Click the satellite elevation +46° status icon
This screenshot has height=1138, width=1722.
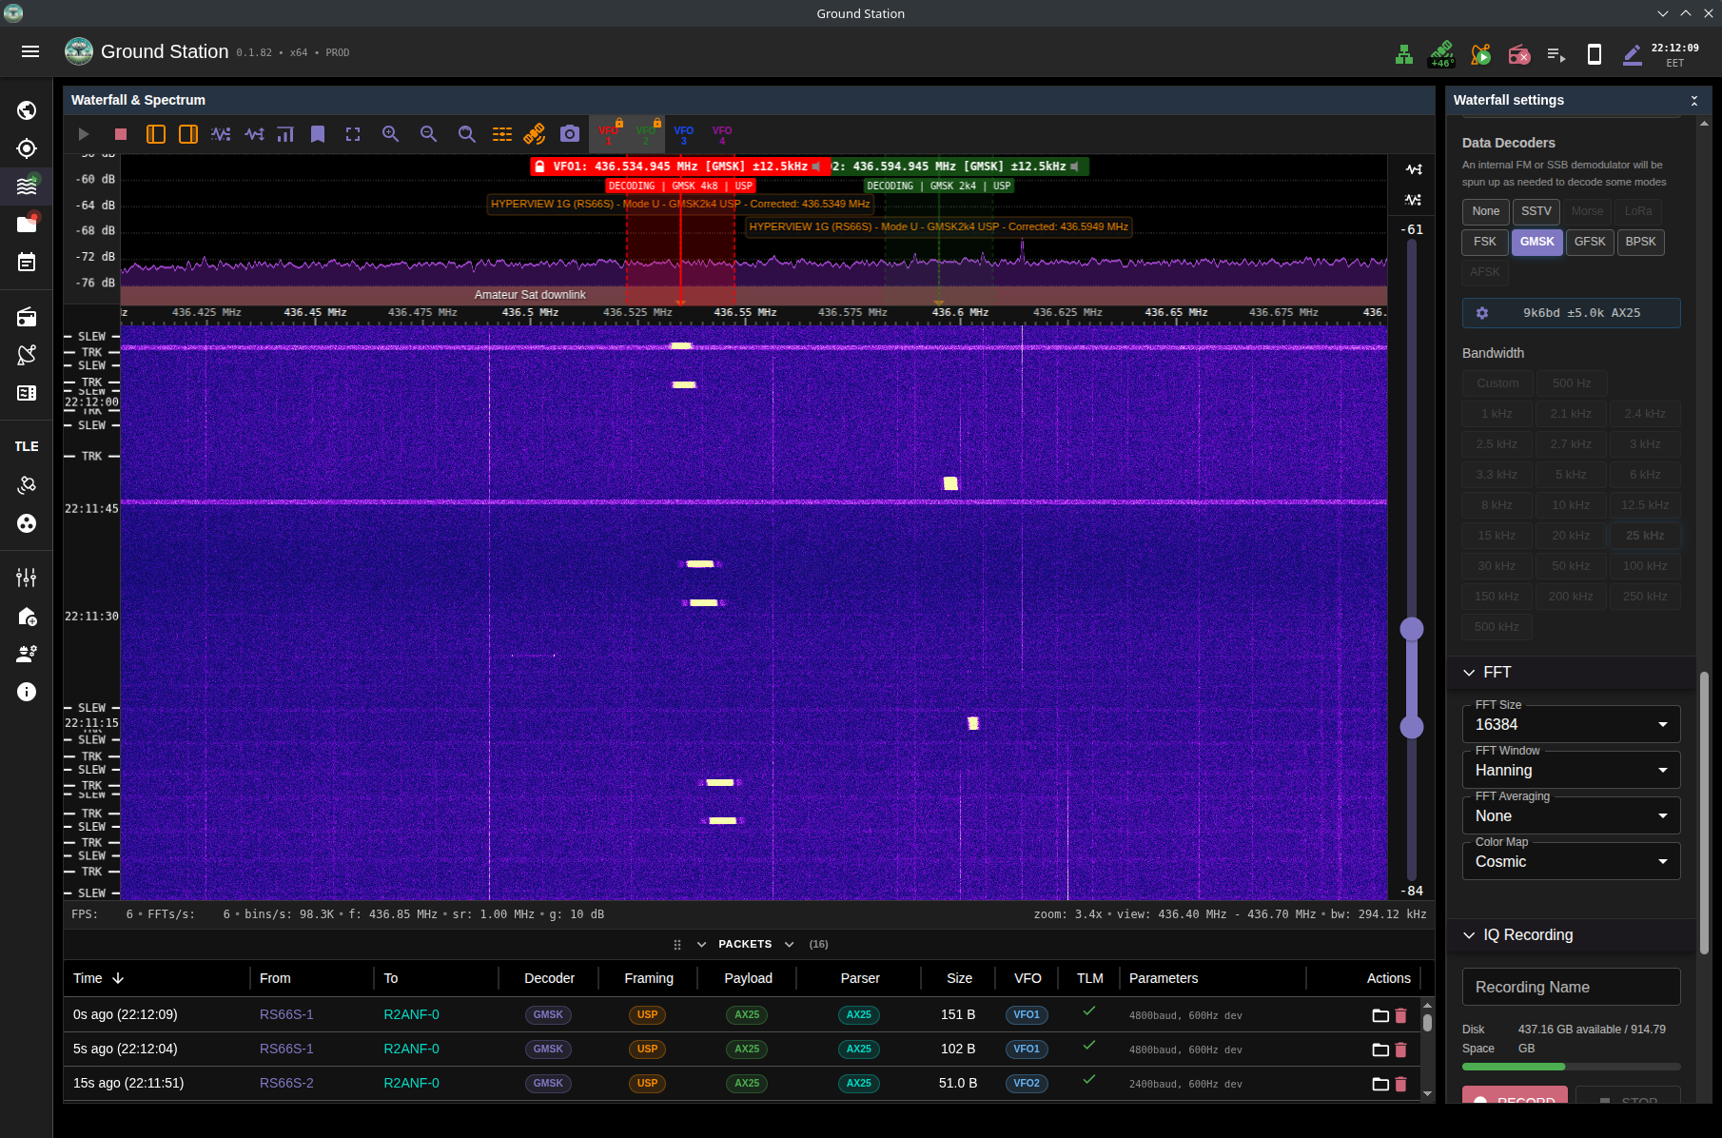pos(1441,54)
